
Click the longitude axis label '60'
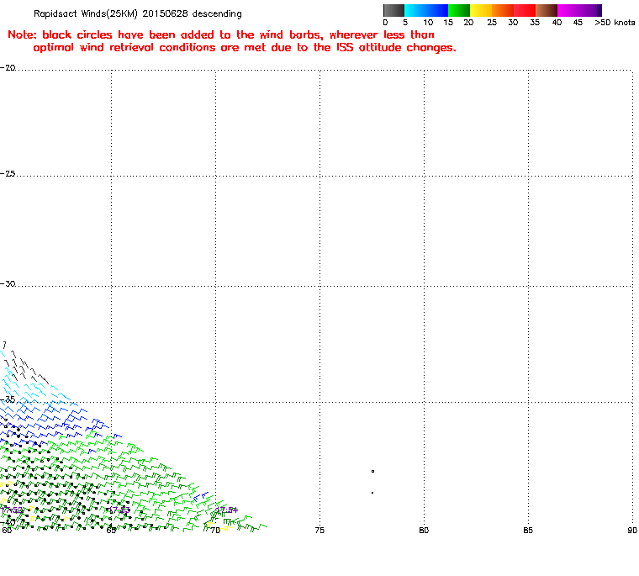coord(7,530)
